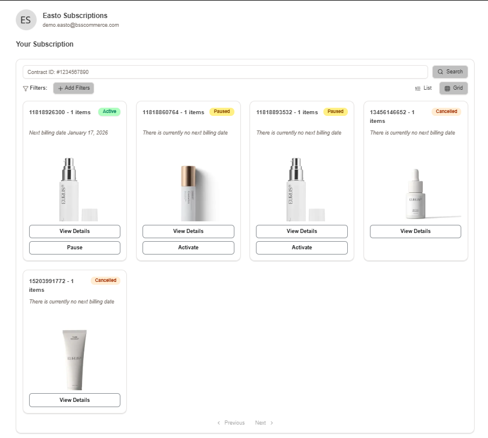Click the filter funnel icon

(x=25, y=89)
